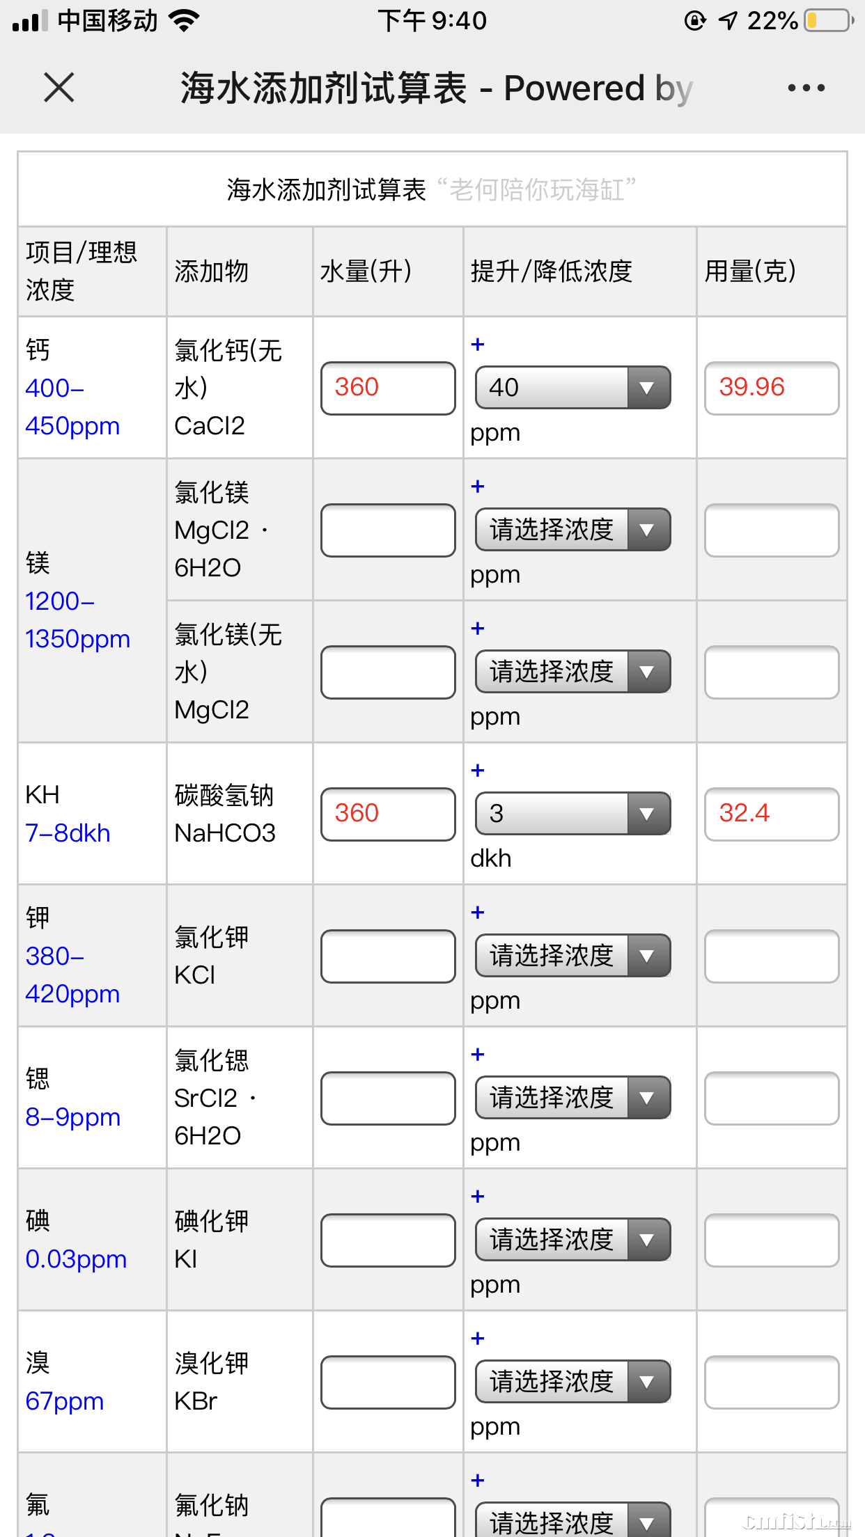
Task: Open the KH dropdown showing 3
Action: point(572,814)
